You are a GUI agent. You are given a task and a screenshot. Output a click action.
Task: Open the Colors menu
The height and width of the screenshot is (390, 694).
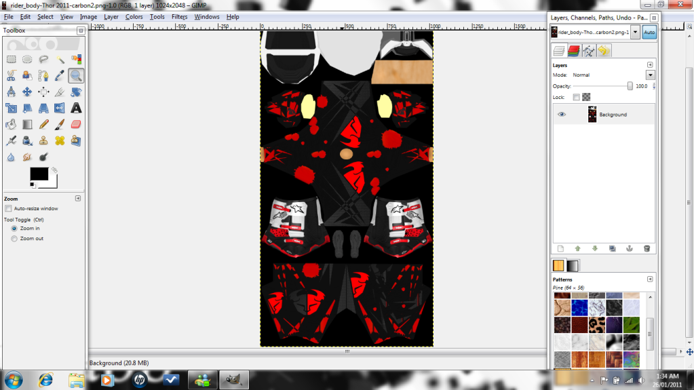point(134,17)
